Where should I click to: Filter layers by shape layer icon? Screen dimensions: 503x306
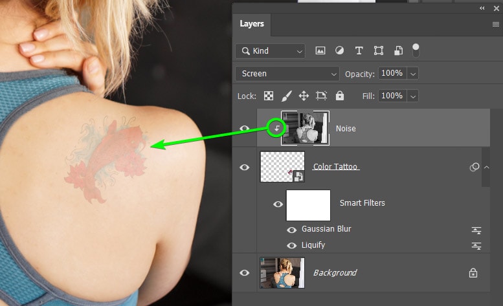click(x=379, y=51)
